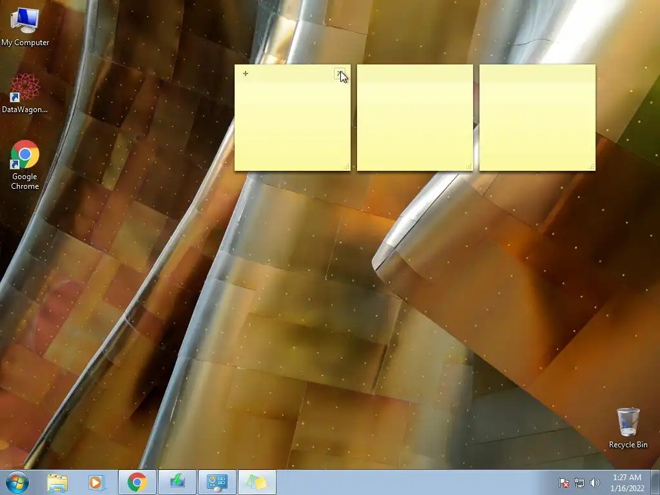Open My Computer desktop icon
Image resolution: width=660 pixels, height=495 pixels.
[25, 27]
